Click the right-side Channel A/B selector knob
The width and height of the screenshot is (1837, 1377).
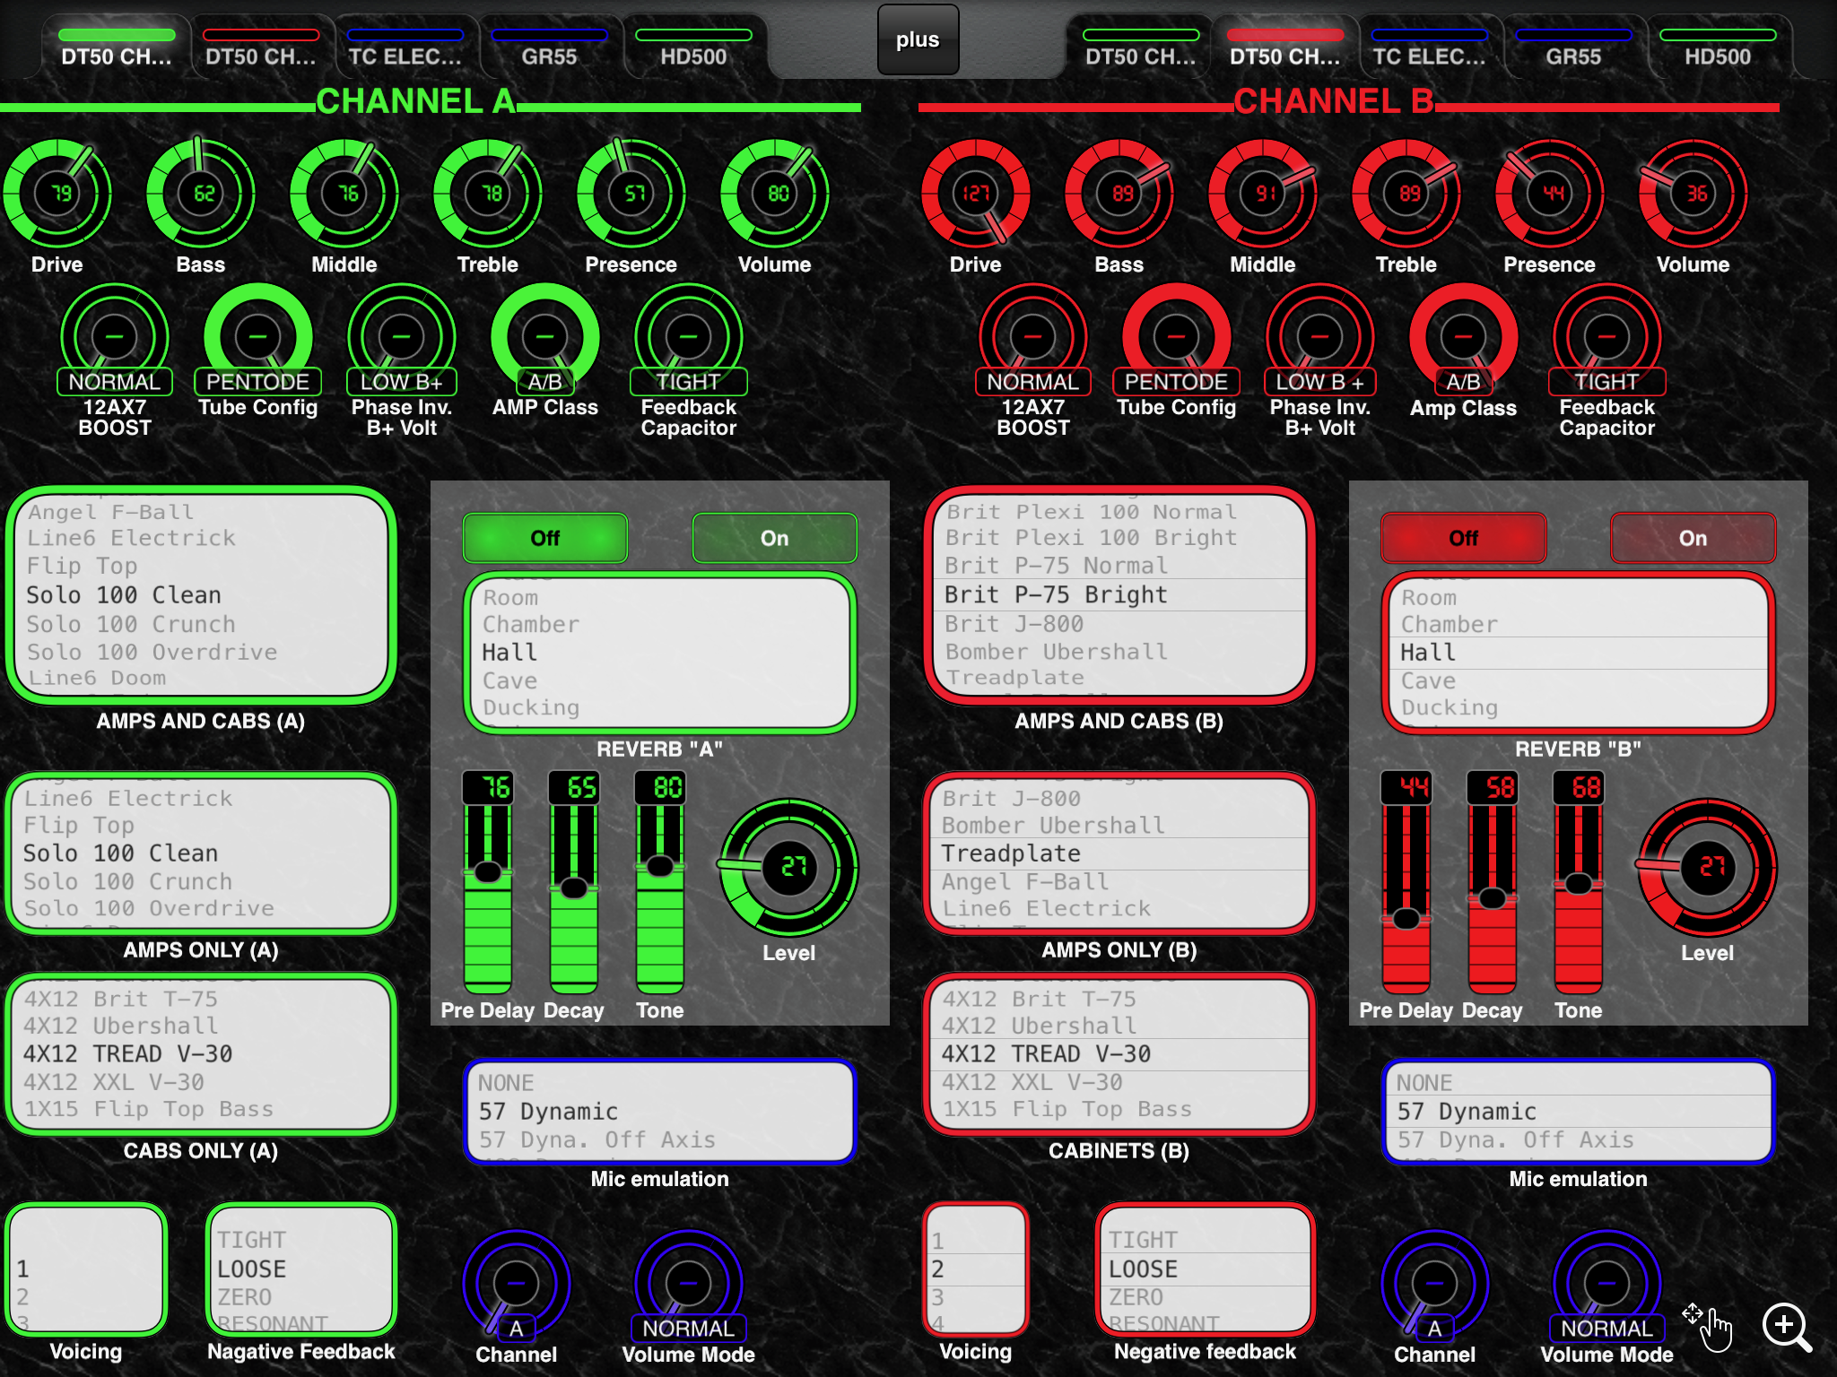(x=1435, y=1285)
